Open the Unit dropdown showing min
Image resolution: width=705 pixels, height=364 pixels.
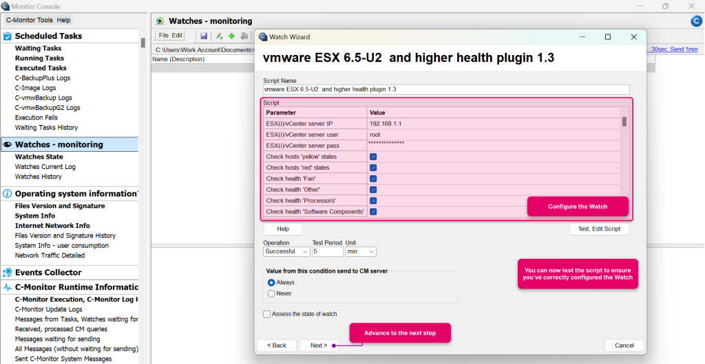click(x=361, y=251)
